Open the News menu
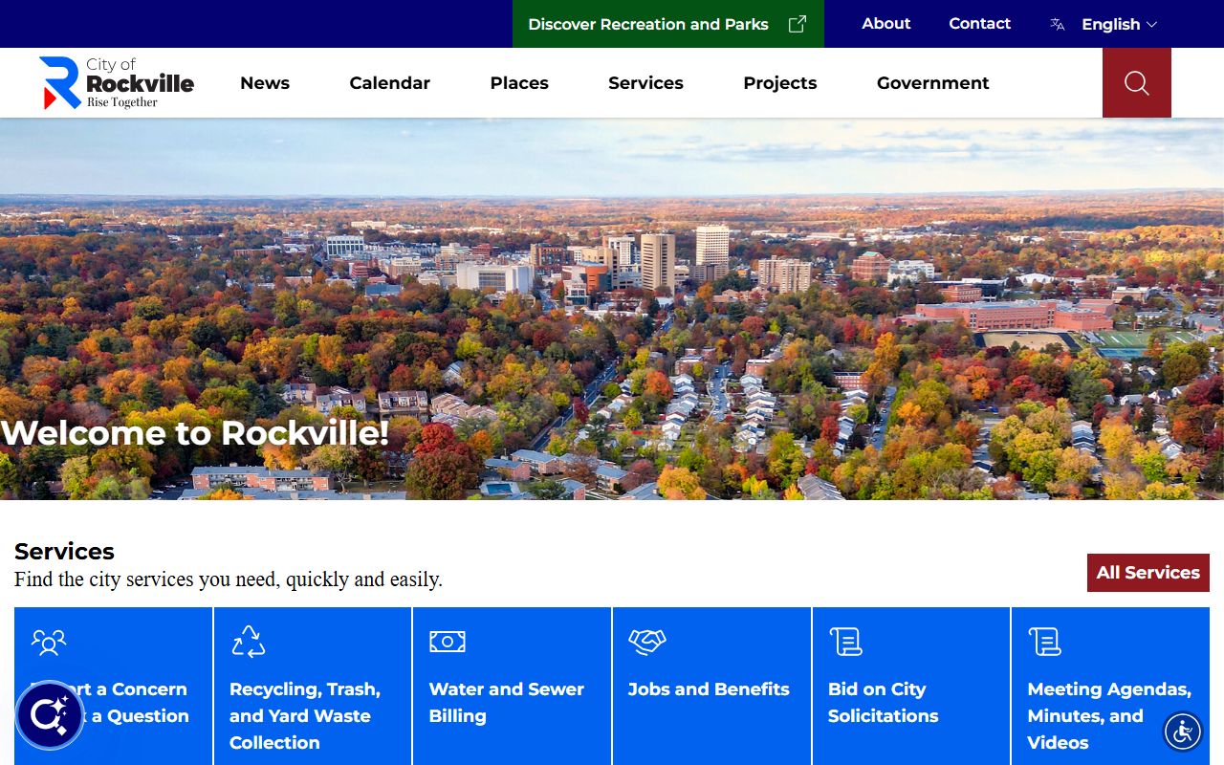The width and height of the screenshot is (1224, 765). coord(265,83)
